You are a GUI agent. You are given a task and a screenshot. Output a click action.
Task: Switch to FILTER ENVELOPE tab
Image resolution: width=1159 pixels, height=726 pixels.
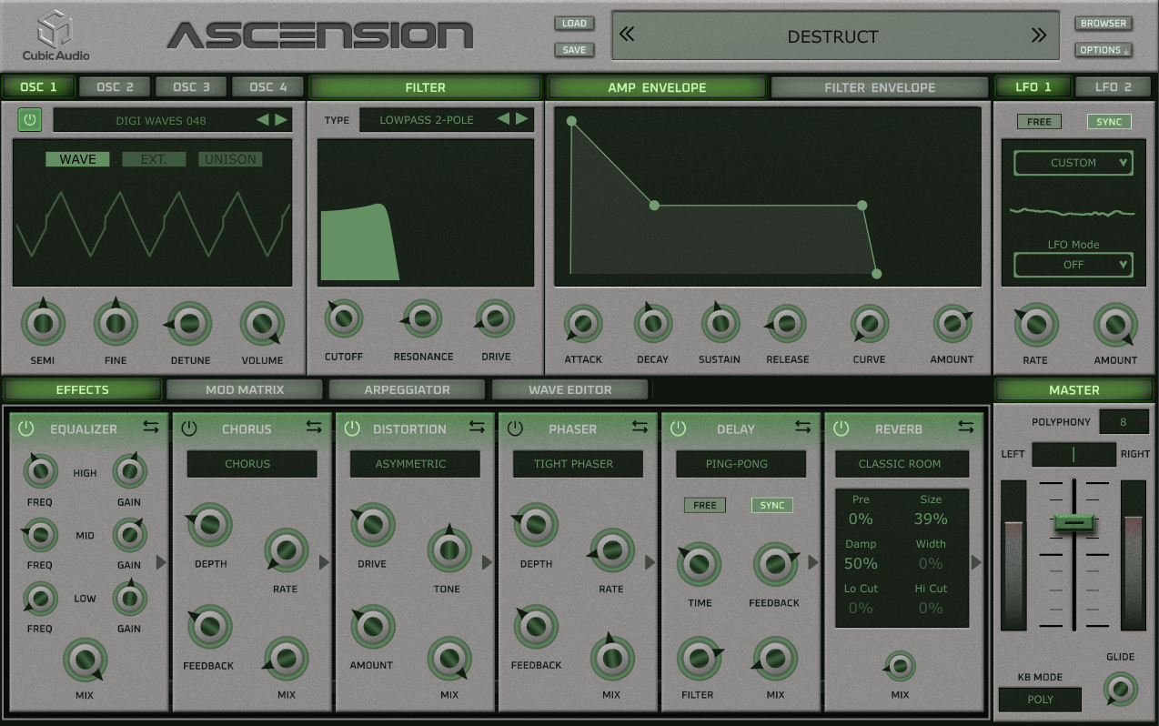(880, 87)
